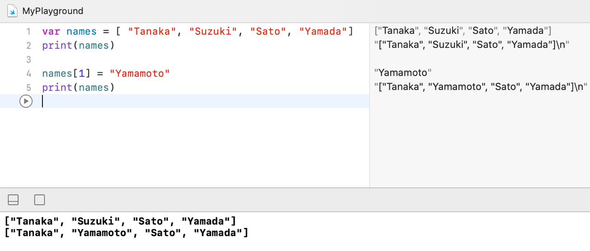Click line number 5 in the gutter

[29, 87]
